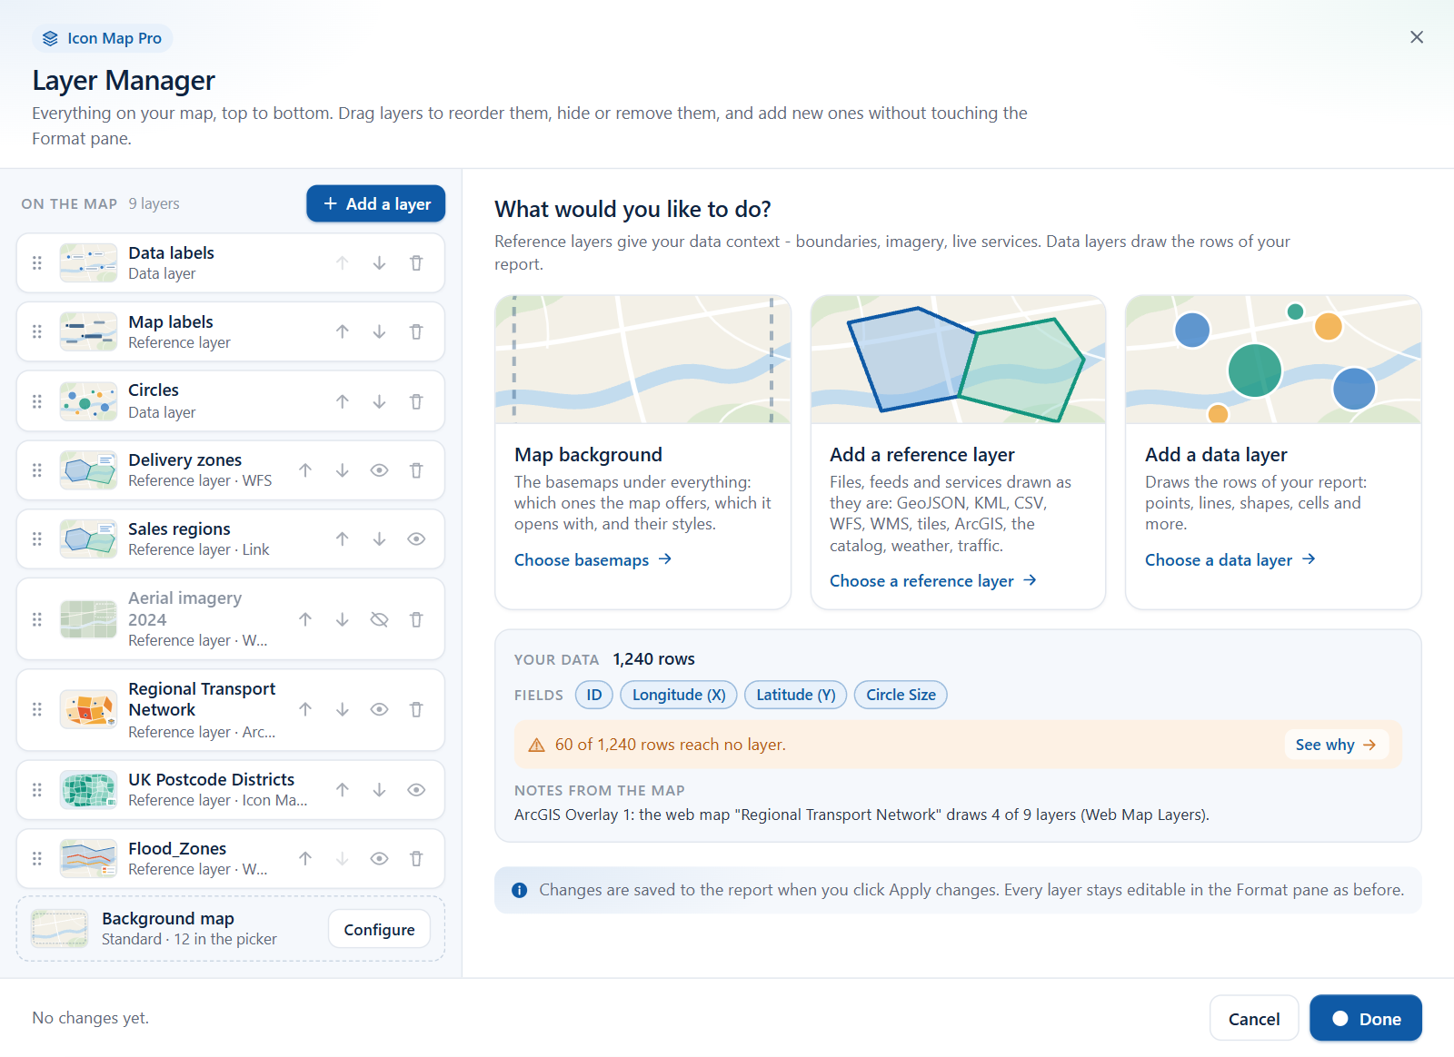Configure the Background map
1454x1057 pixels.
click(379, 930)
